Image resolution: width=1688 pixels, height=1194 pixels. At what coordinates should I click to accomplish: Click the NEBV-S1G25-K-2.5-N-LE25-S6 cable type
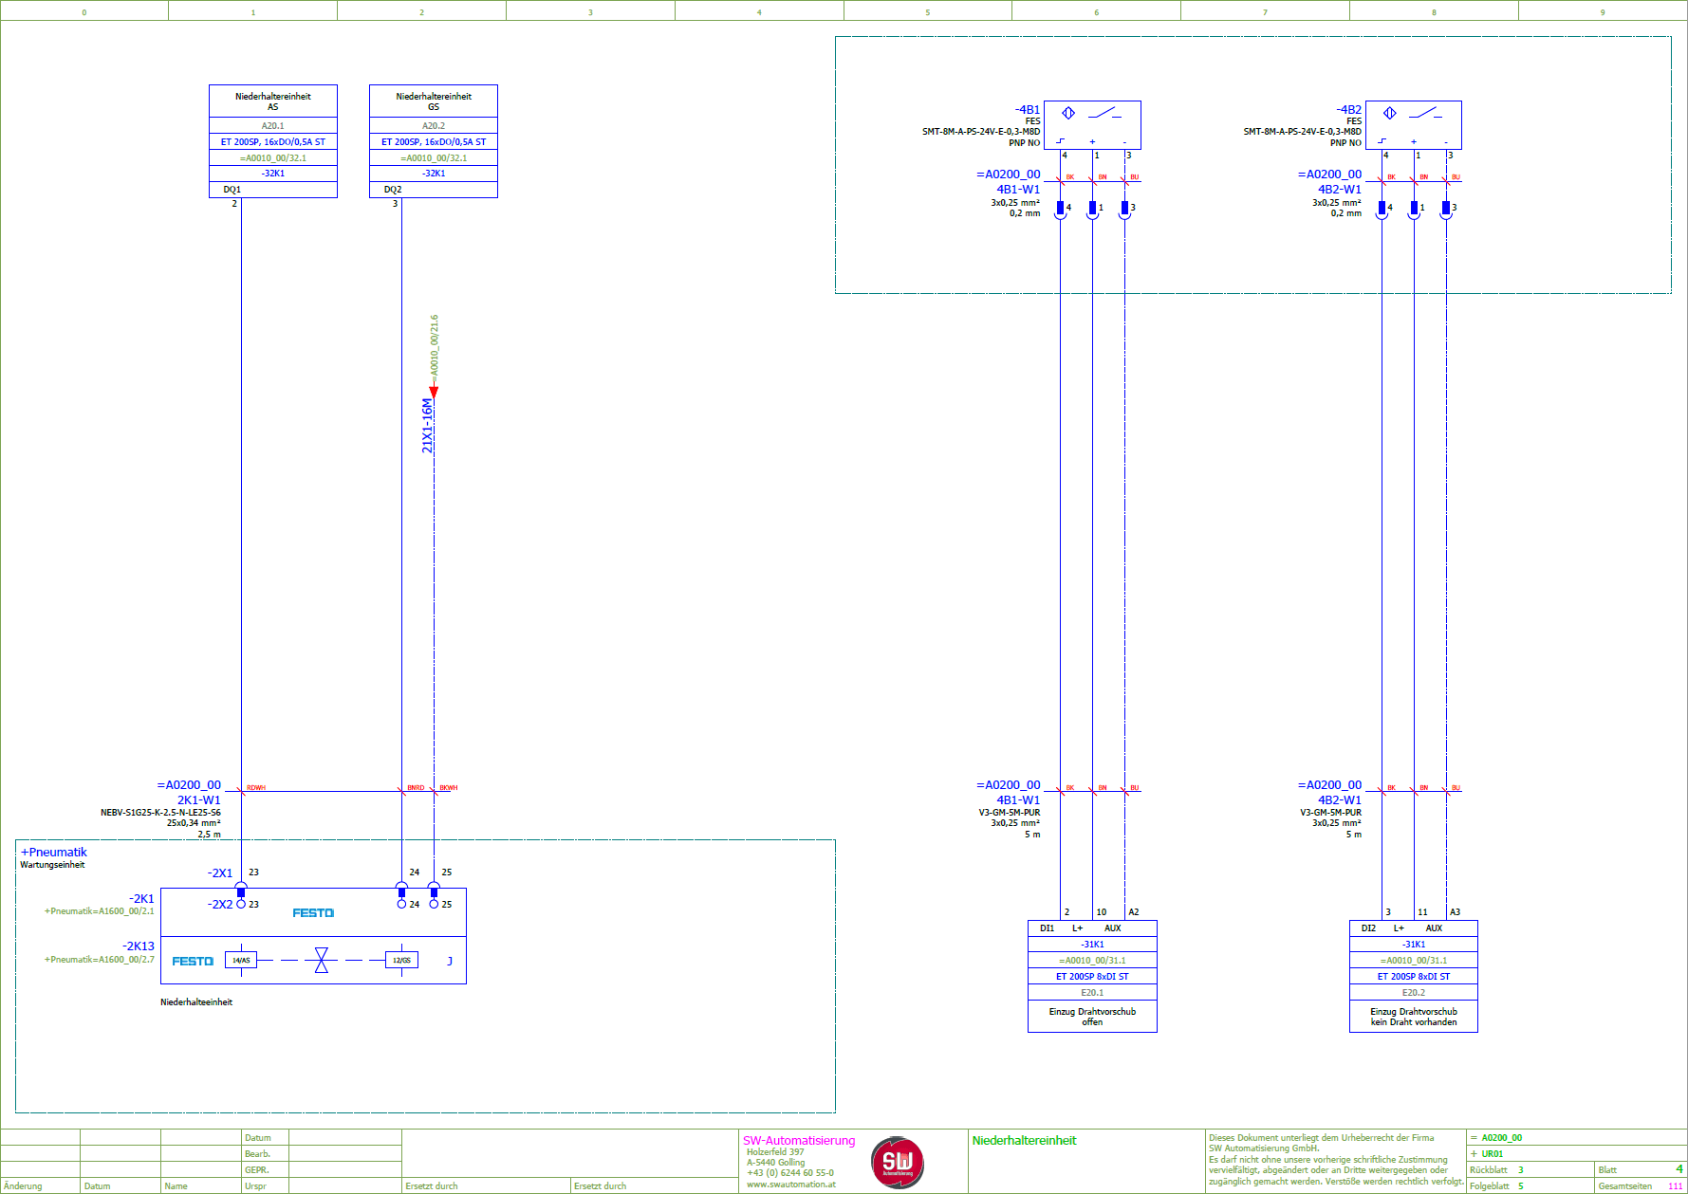[x=160, y=813]
